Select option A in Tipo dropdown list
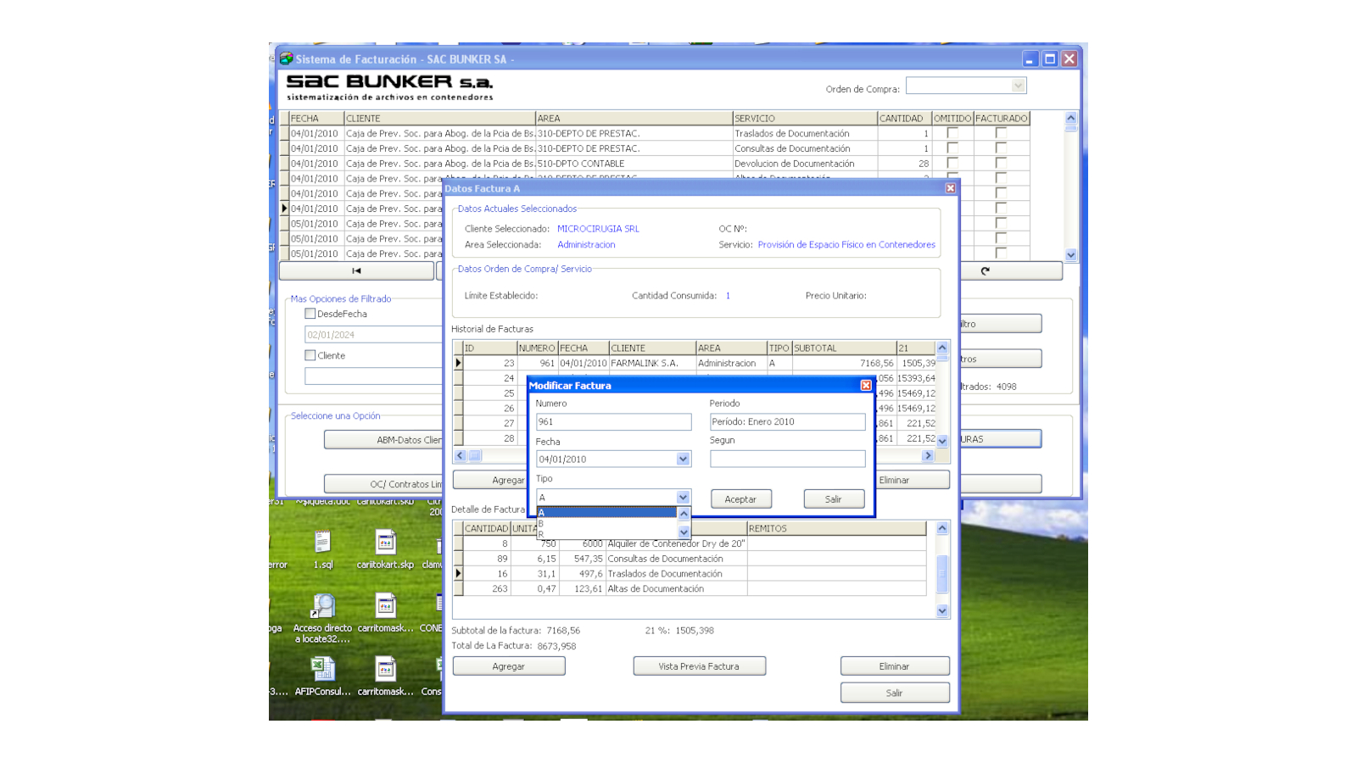 pyautogui.click(x=606, y=513)
